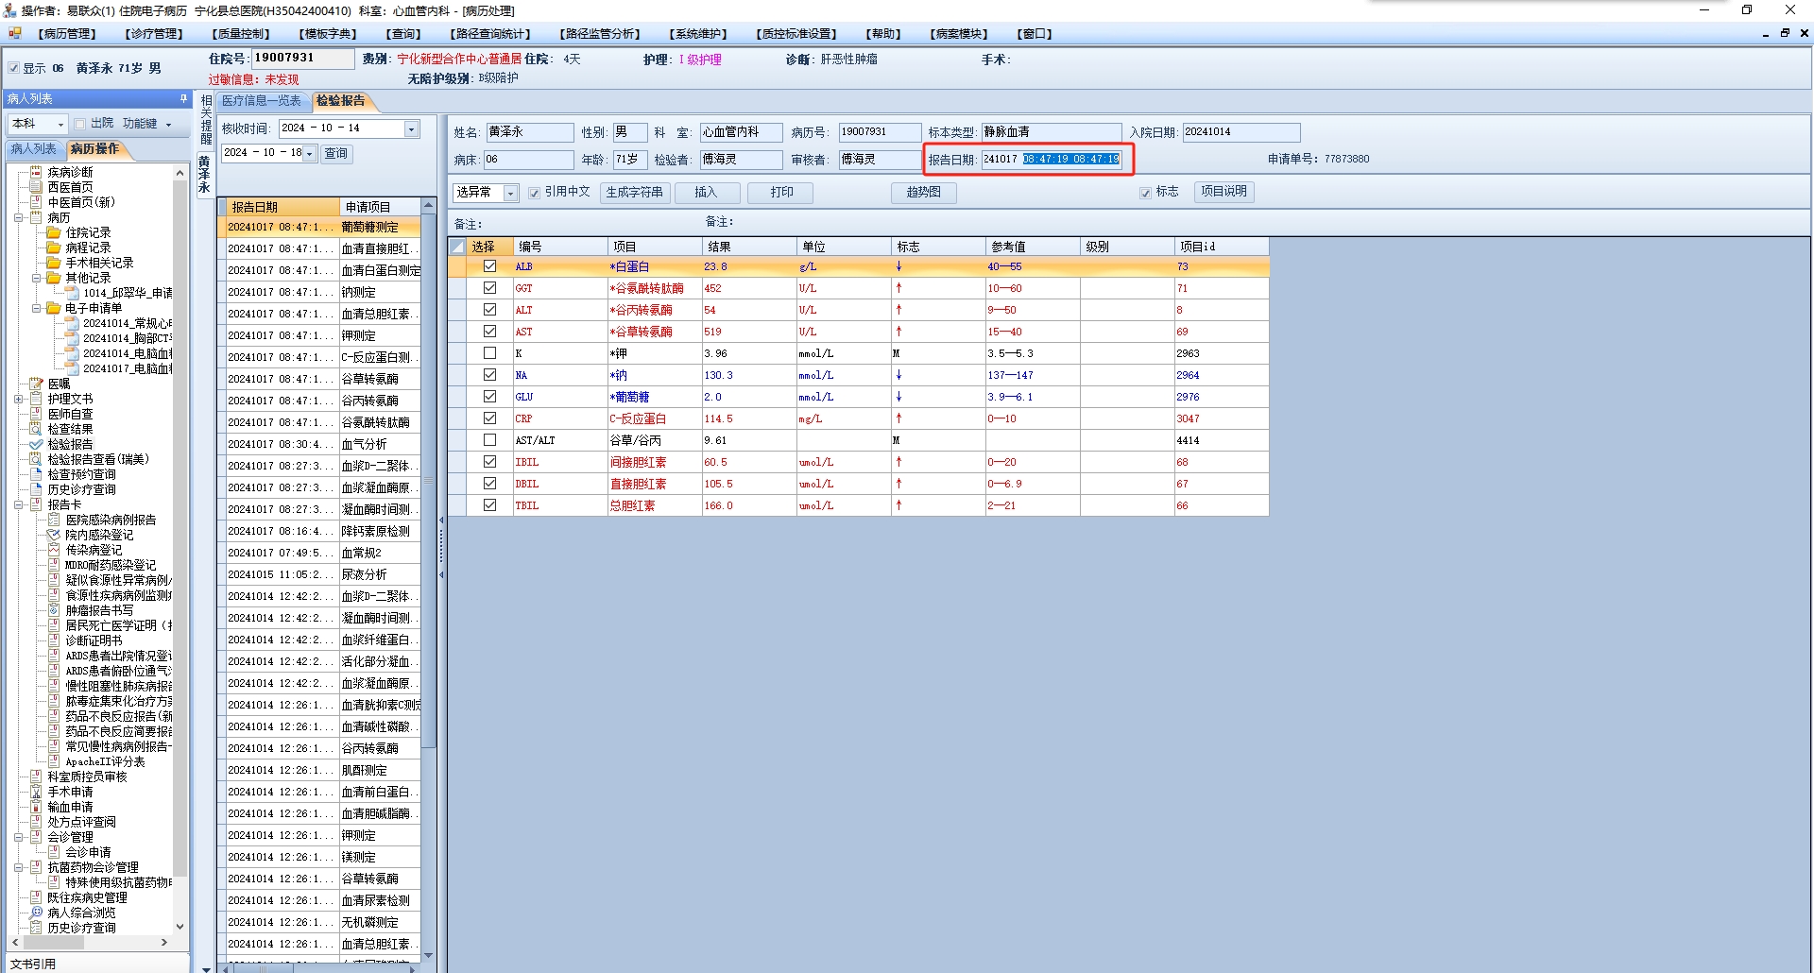Click the 趋势图 button
The image size is (1814, 973).
[x=924, y=193]
